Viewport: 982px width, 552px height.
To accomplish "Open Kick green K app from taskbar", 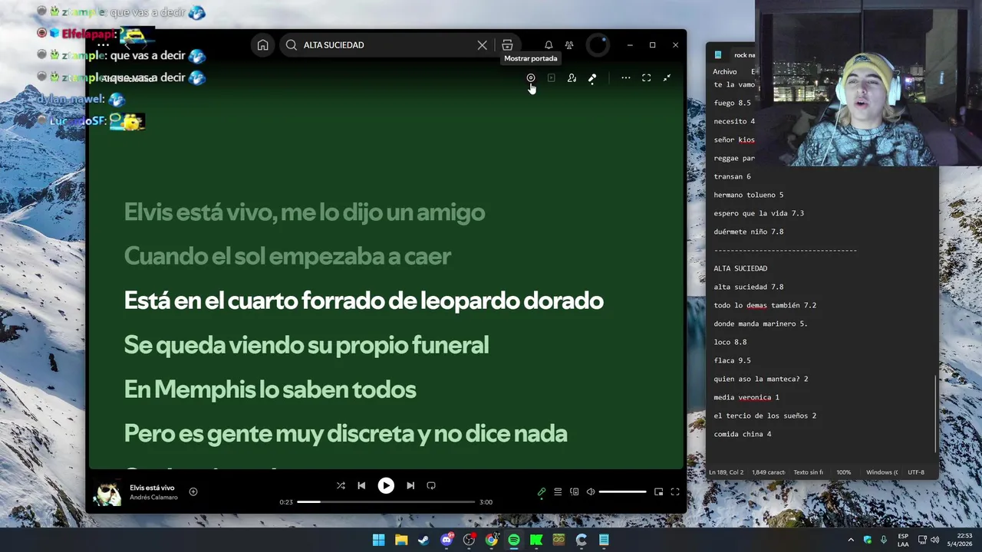I will click(x=536, y=540).
